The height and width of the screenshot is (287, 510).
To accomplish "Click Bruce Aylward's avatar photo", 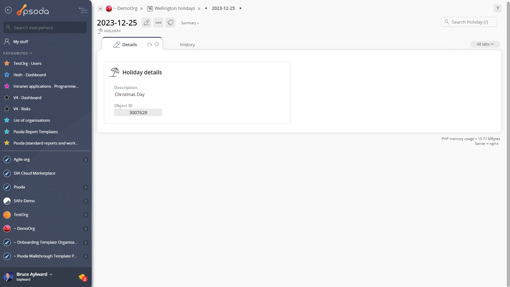I will pos(8,276).
